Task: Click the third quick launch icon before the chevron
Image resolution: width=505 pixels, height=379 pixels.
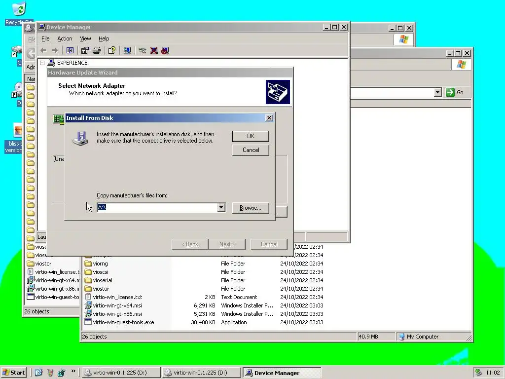Action: point(62,373)
